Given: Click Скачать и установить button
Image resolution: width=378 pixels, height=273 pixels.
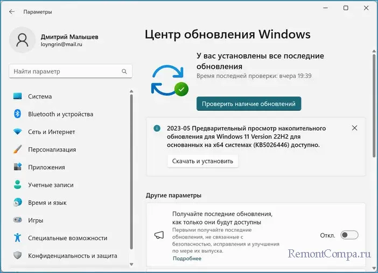Looking at the screenshot, I should (202, 161).
